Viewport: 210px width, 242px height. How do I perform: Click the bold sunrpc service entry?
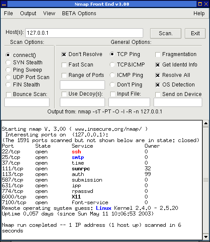coord(81,169)
